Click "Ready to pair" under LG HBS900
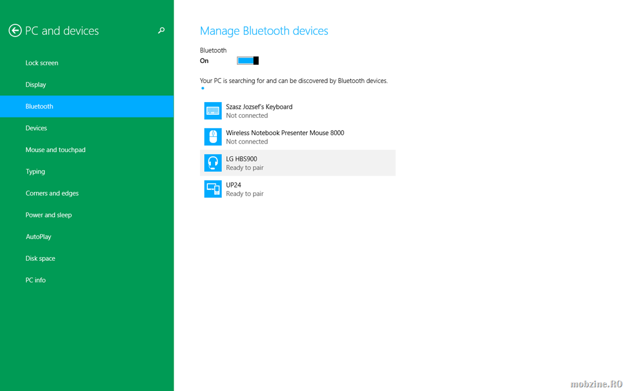 [245, 168]
